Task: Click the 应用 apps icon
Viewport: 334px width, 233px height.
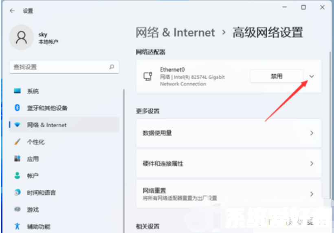Action: [18, 159]
